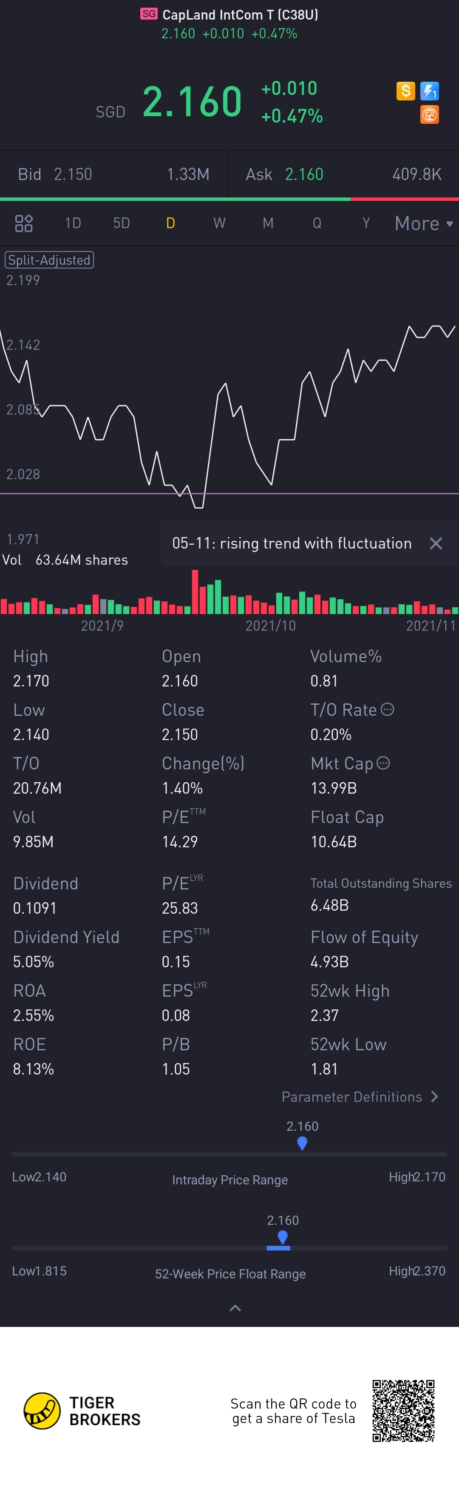Tap the Mkt Cap info icon
This screenshot has height=1495, width=459.
pos(383,763)
